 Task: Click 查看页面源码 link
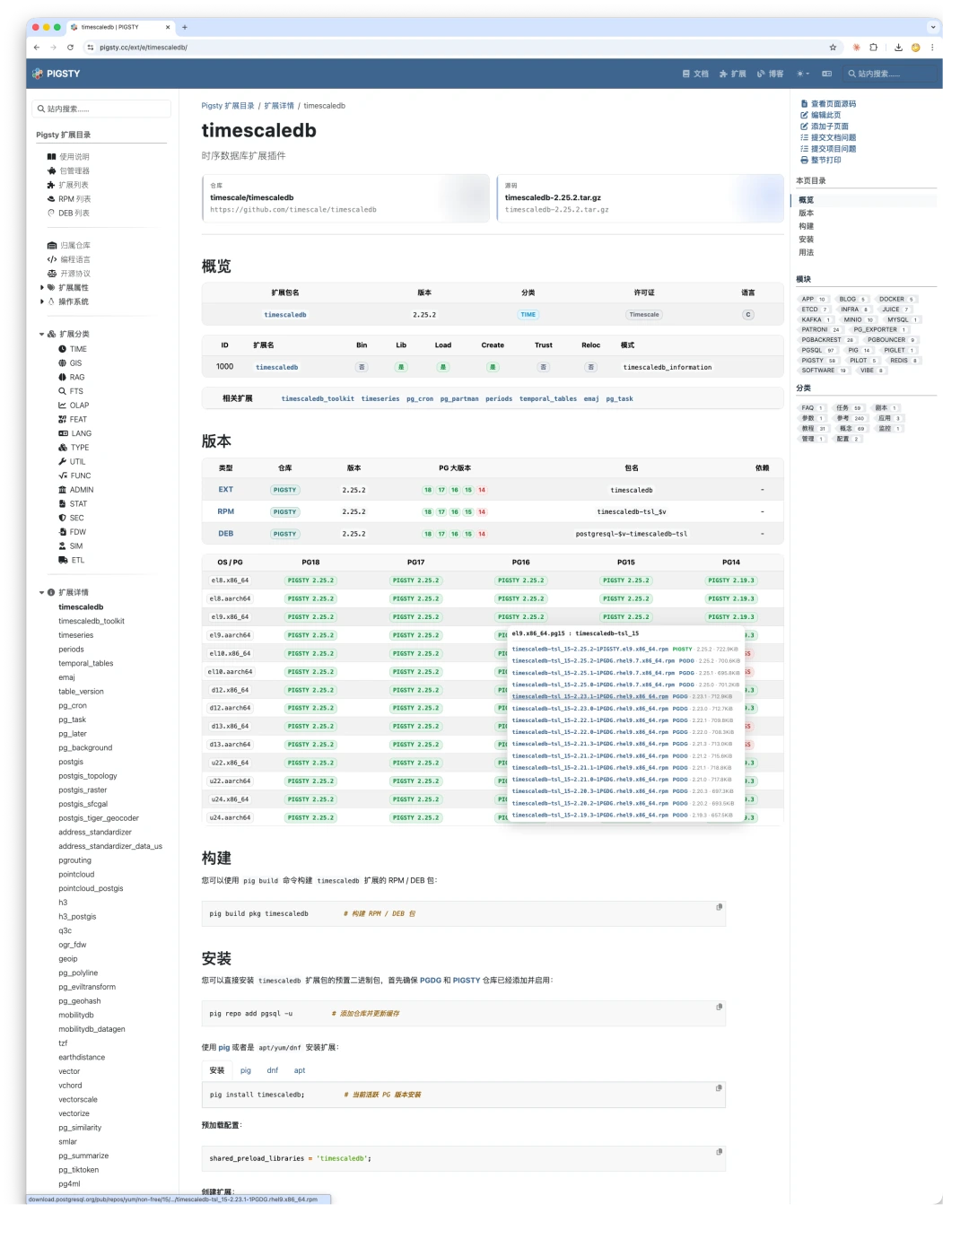click(x=833, y=104)
